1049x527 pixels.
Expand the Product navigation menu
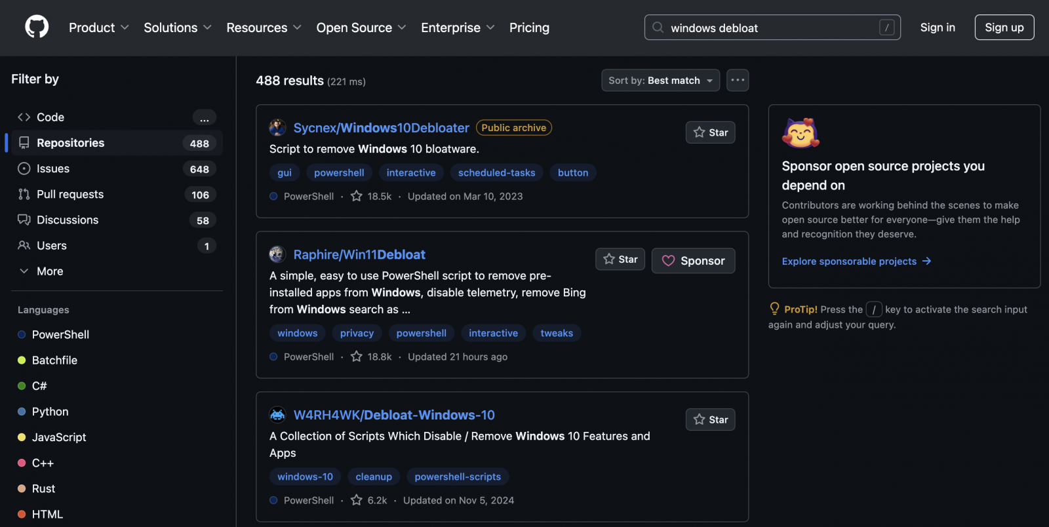(98, 28)
